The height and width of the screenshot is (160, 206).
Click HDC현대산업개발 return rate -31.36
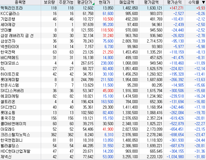pyautogui.click(x=200, y=151)
